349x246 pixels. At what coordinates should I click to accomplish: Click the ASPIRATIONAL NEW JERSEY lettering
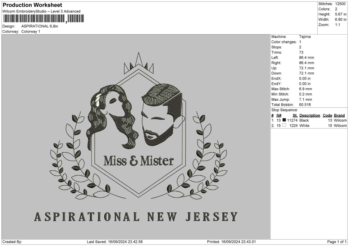(136, 217)
